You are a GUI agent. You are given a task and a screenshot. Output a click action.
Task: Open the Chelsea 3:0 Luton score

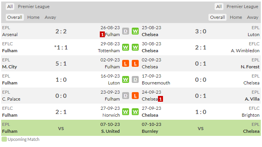201,31
